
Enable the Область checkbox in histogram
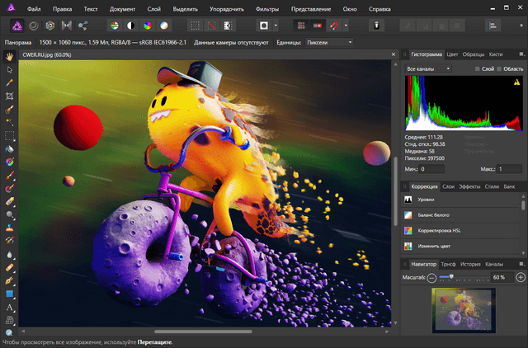[x=500, y=68]
